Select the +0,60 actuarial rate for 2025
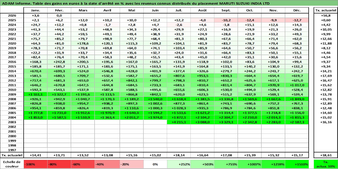 click(326, 20)
